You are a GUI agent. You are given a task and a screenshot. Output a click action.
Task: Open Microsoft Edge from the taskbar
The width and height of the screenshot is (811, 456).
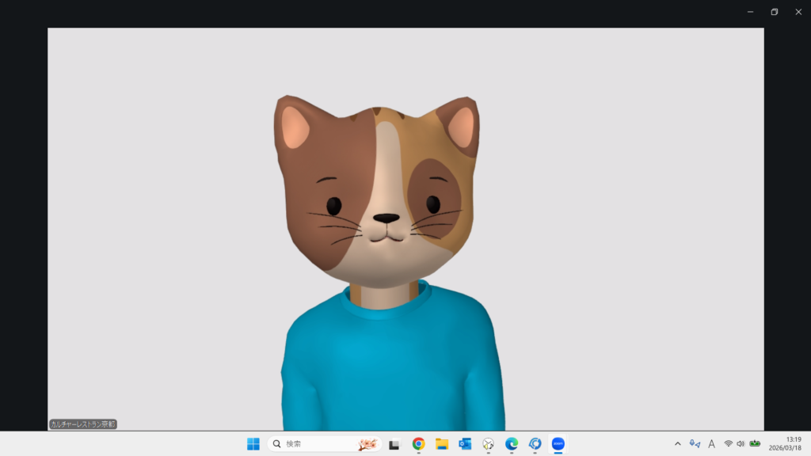click(x=512, y=444)
